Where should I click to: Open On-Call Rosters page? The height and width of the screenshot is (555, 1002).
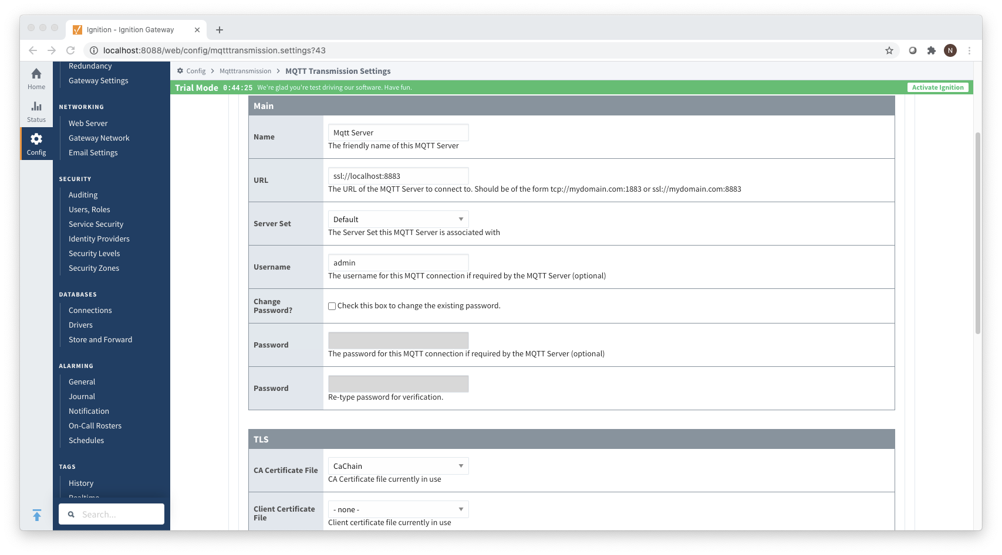click(x=95, y=426)
